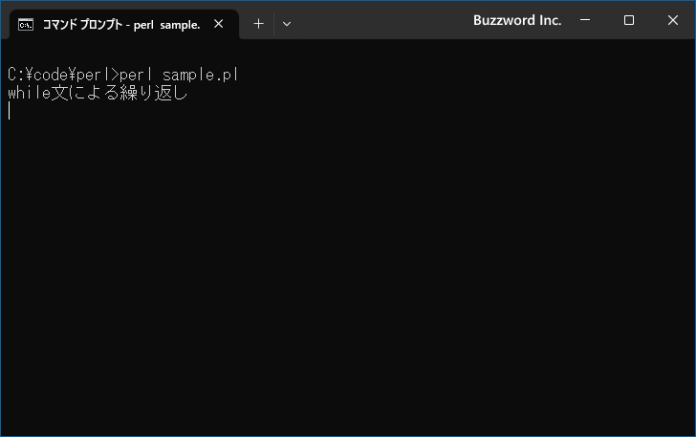696x437 pixels.
Task: Close the コマンド プロンプト tab
Action: (x=218, y=24)
